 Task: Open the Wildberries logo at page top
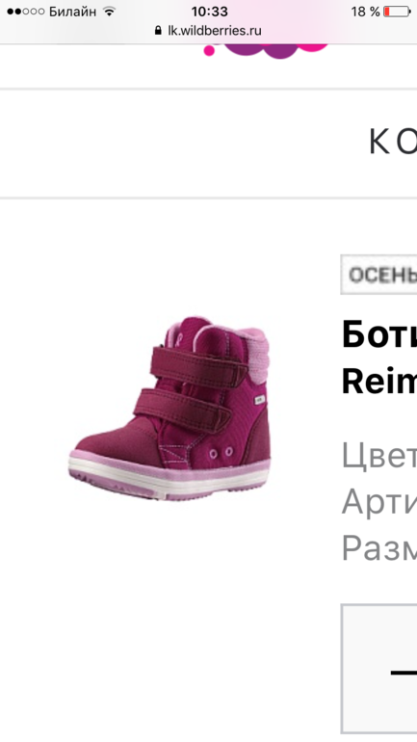tap(266, 51)
